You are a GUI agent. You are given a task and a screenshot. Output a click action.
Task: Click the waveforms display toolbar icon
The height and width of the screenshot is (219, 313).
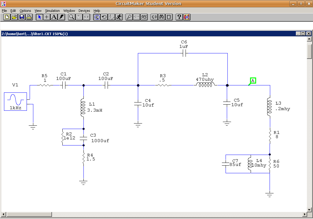coord(144,17)
